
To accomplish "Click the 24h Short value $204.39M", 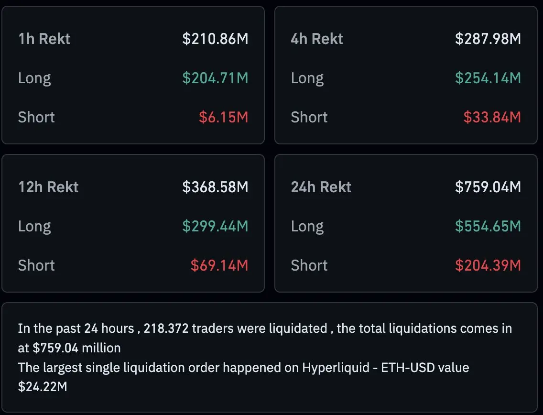I will point(488,265).
